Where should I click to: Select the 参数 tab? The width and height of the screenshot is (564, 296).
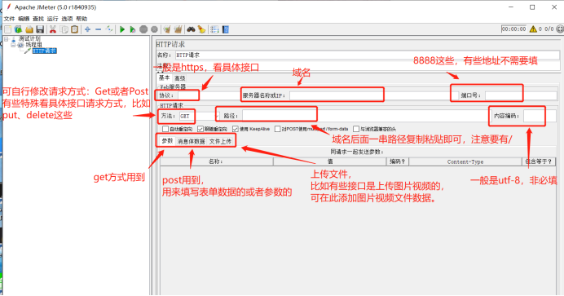[167, 141]
